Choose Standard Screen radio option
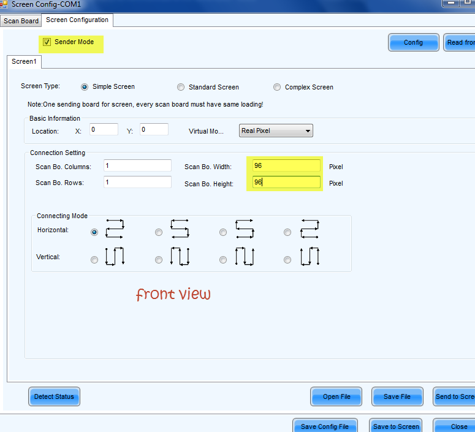 click(x=181, y=87)
